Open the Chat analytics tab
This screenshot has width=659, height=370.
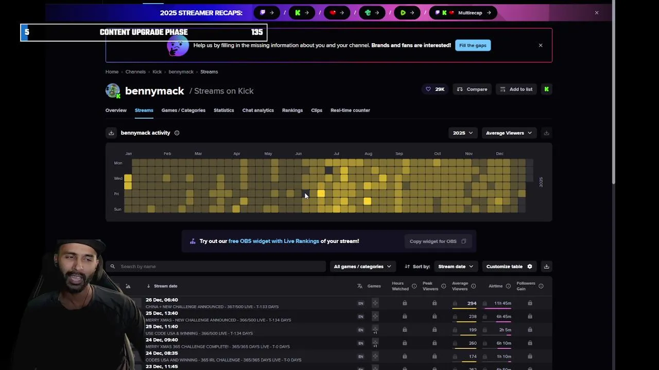point(258,110)
